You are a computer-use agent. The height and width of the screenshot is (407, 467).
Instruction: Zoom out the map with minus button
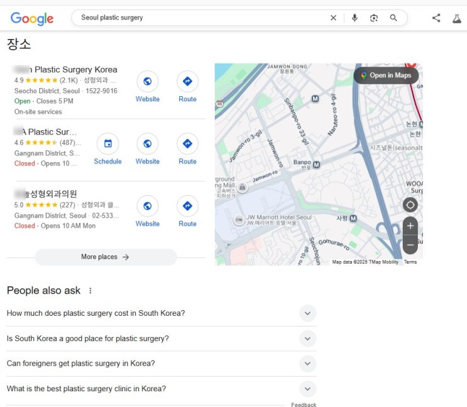point(410,245)
